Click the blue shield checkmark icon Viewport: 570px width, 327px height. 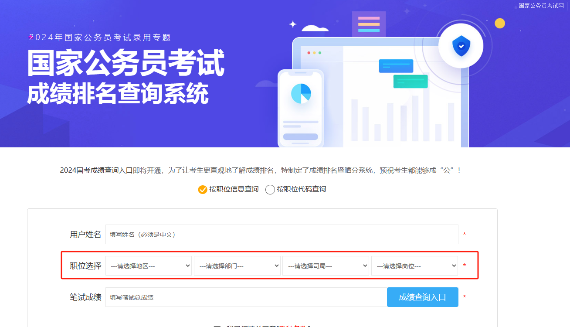click(461, 46)
